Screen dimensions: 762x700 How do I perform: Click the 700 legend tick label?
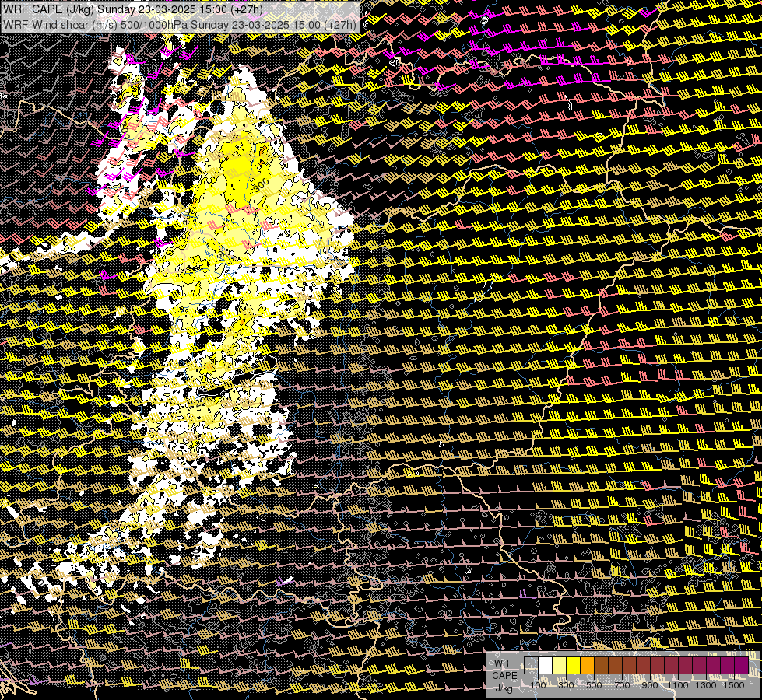tap(623, 685)
